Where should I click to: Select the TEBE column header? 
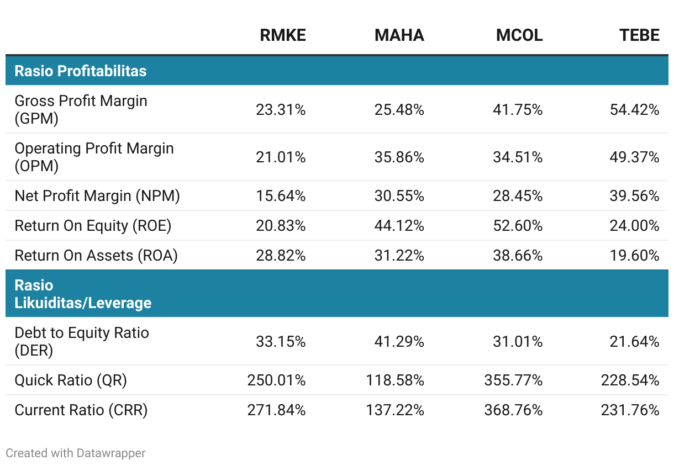[x=639, y=35]
